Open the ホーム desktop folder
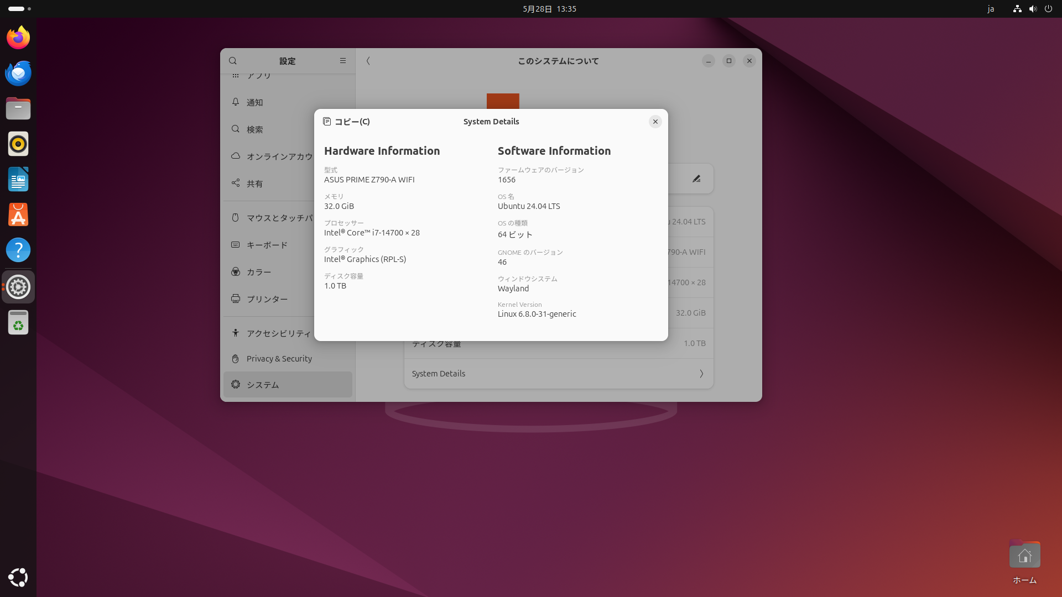The height and width of the screenshot is (597, 1062). click(x=1024, y=556)
